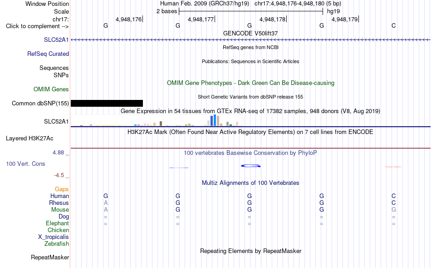Click the SLC52A1 GTEx expression track label
Screen dimensions: 431x268
[56, 121]
